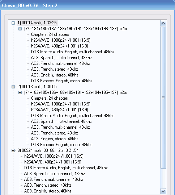
Task: Collapse the 74+184+185 m2ts node
Action: [x=20, y=29]
